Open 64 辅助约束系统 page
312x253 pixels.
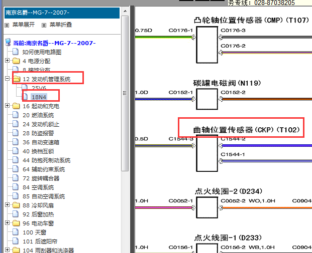tap(44, 169)
